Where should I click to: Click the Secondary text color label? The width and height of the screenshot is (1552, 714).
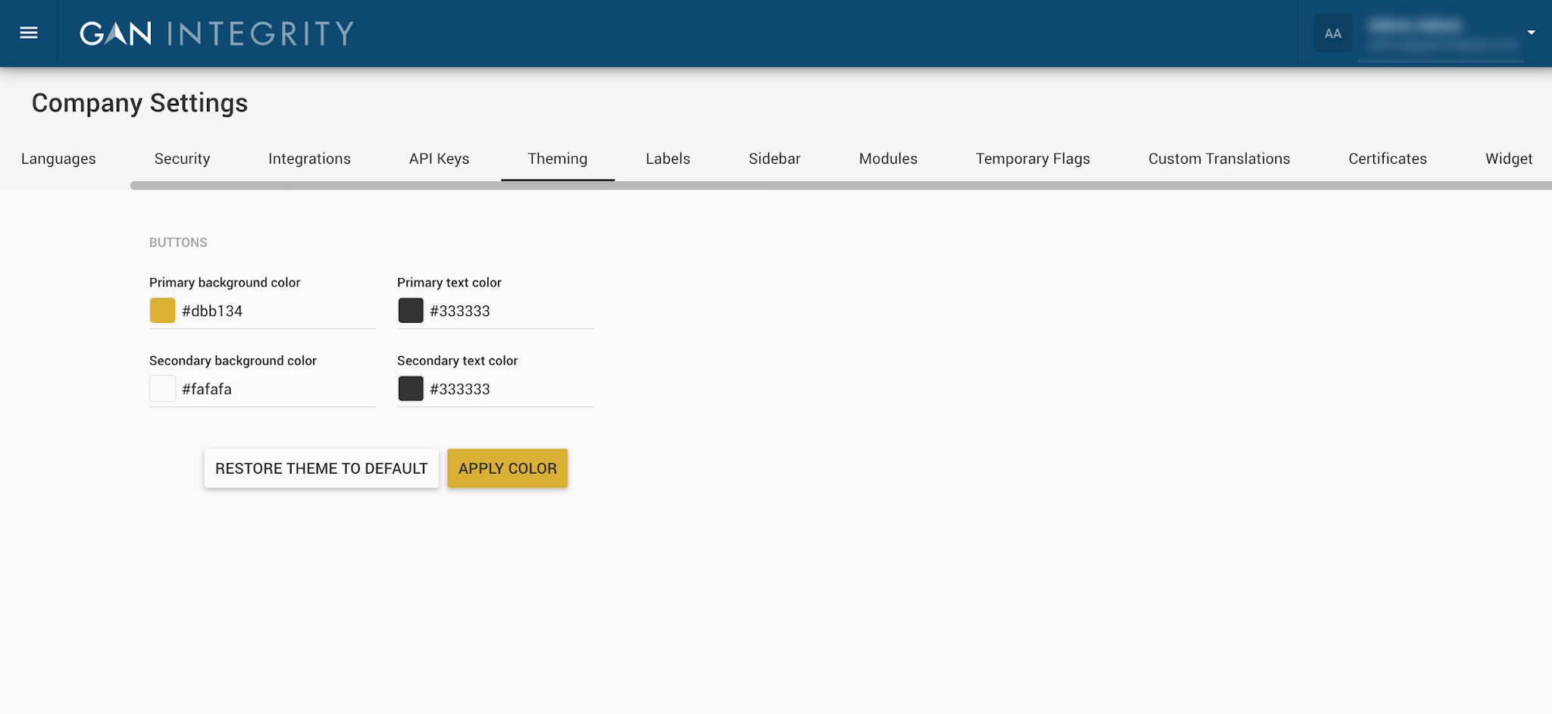457,361
